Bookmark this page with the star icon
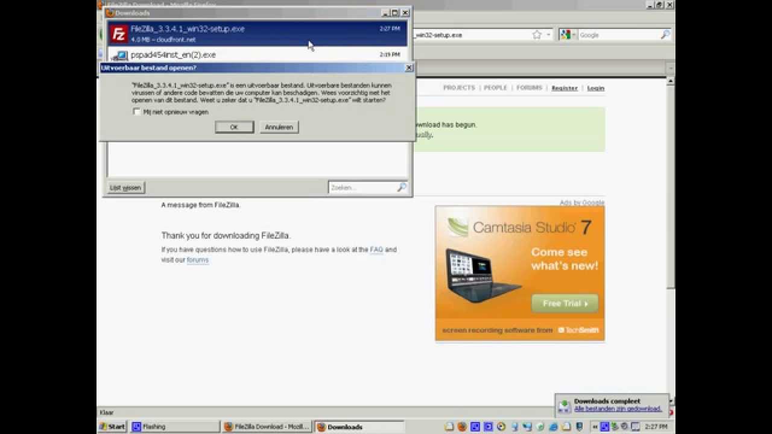The image size is (772, 434). pyautogui.click(x=537, y=35)
